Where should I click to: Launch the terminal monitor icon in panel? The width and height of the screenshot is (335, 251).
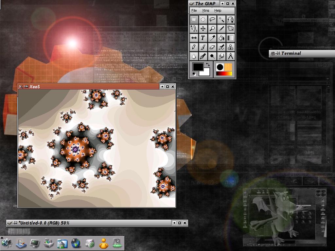35,243
